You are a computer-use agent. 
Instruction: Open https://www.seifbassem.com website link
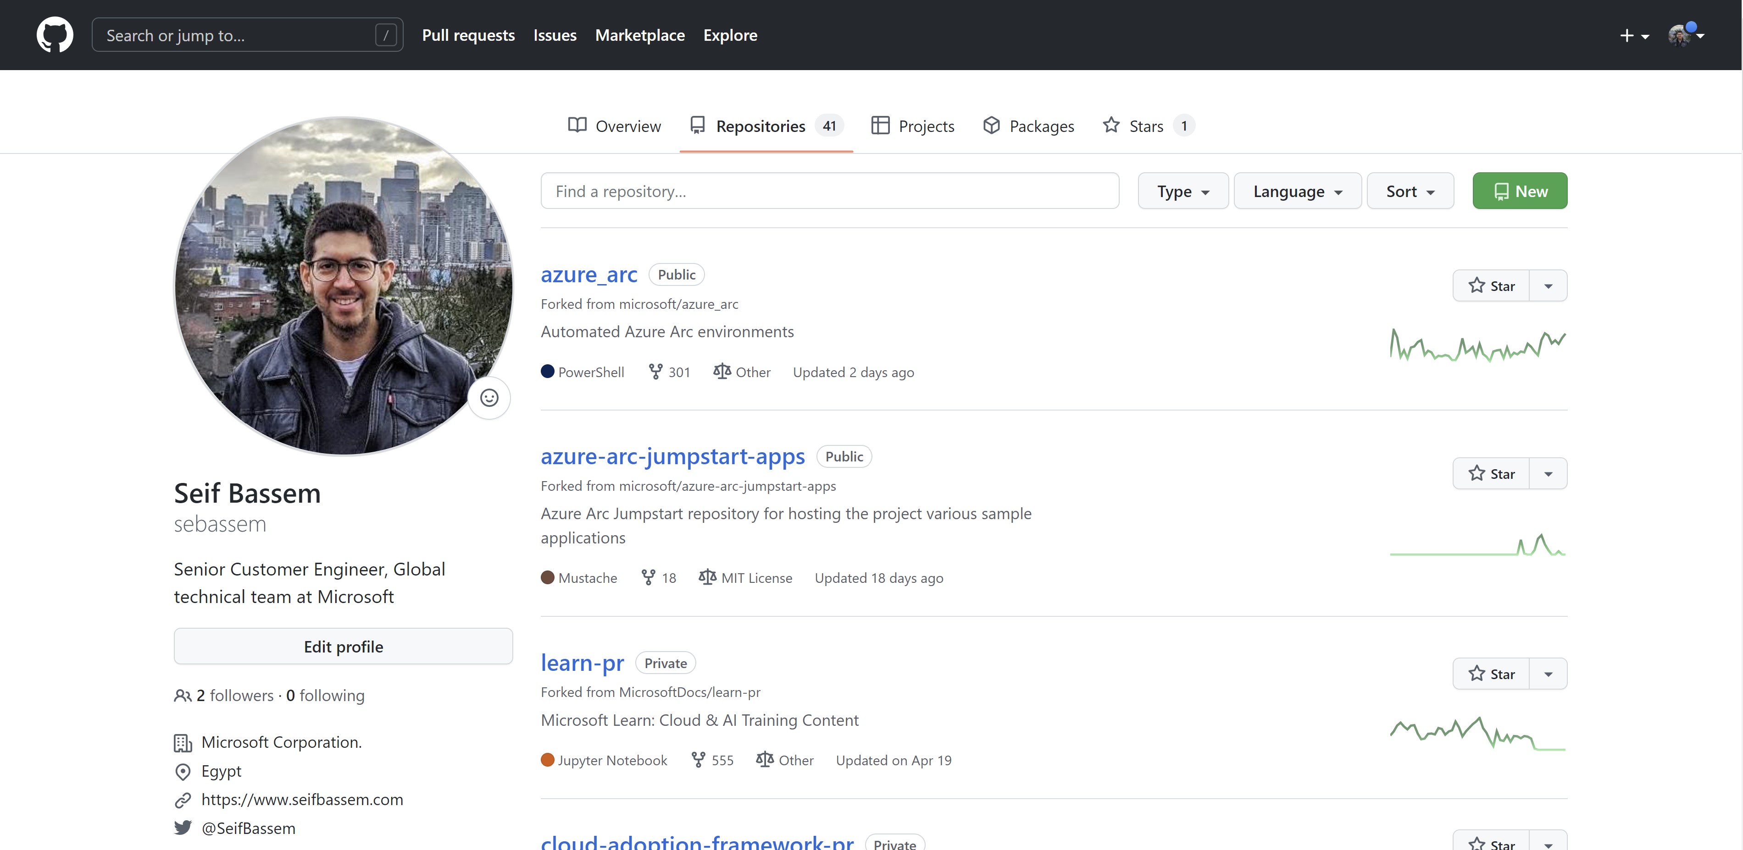click(x=302, y=800)
